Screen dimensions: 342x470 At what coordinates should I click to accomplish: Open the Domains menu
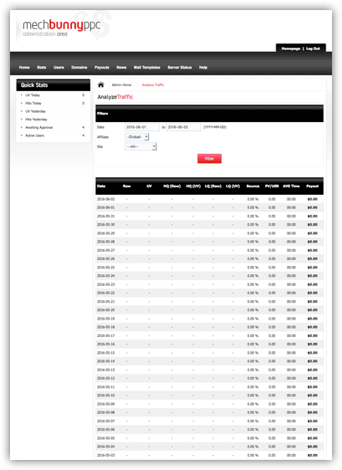[x=79, y=68]
